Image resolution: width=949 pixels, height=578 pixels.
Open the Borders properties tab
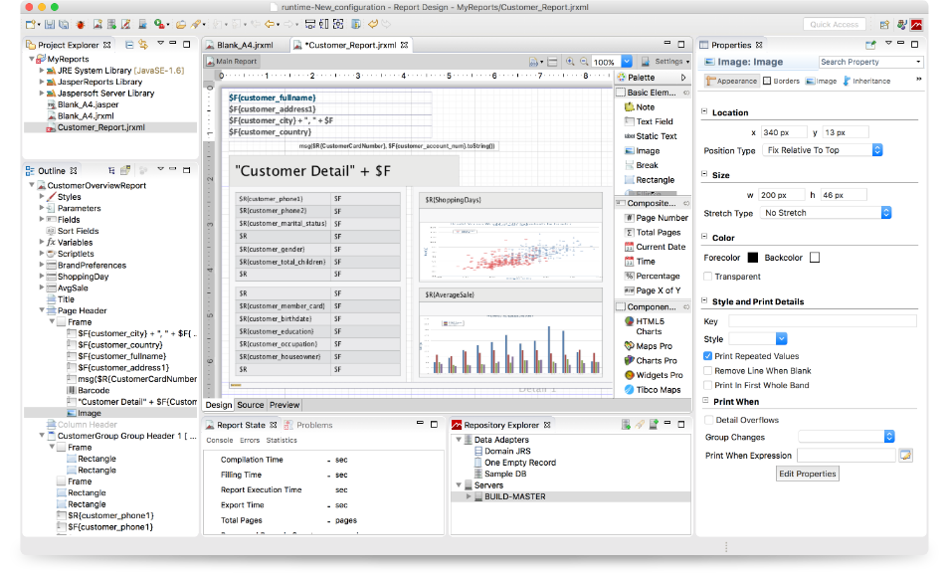[782, 81]
